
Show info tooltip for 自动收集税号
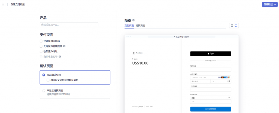[x=60, y=57]
